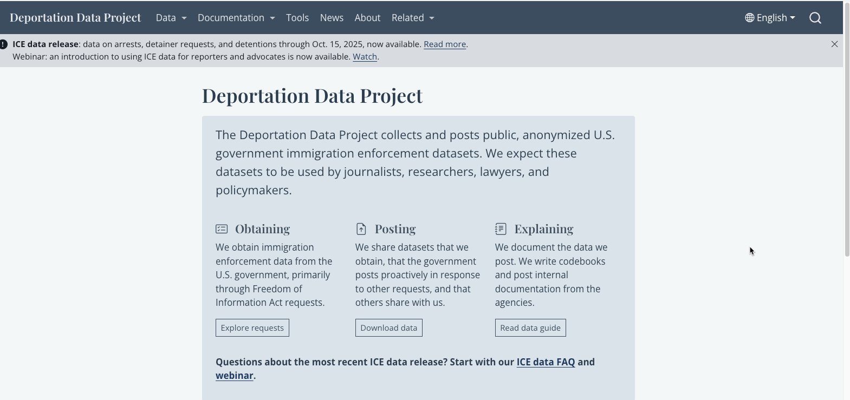This screenshot has width=850, height=400.
Task: Open the search magnifier icon
Action: [x=815, y=18]
